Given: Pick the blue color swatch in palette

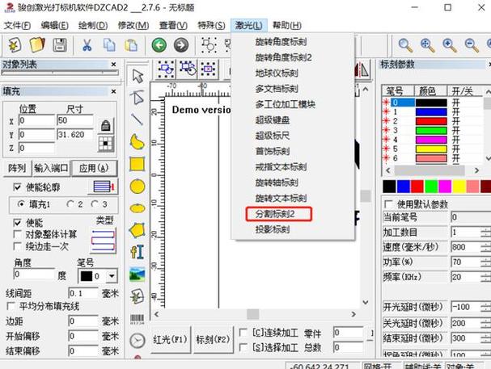Looking at the screenshot, I should (404, 187).
